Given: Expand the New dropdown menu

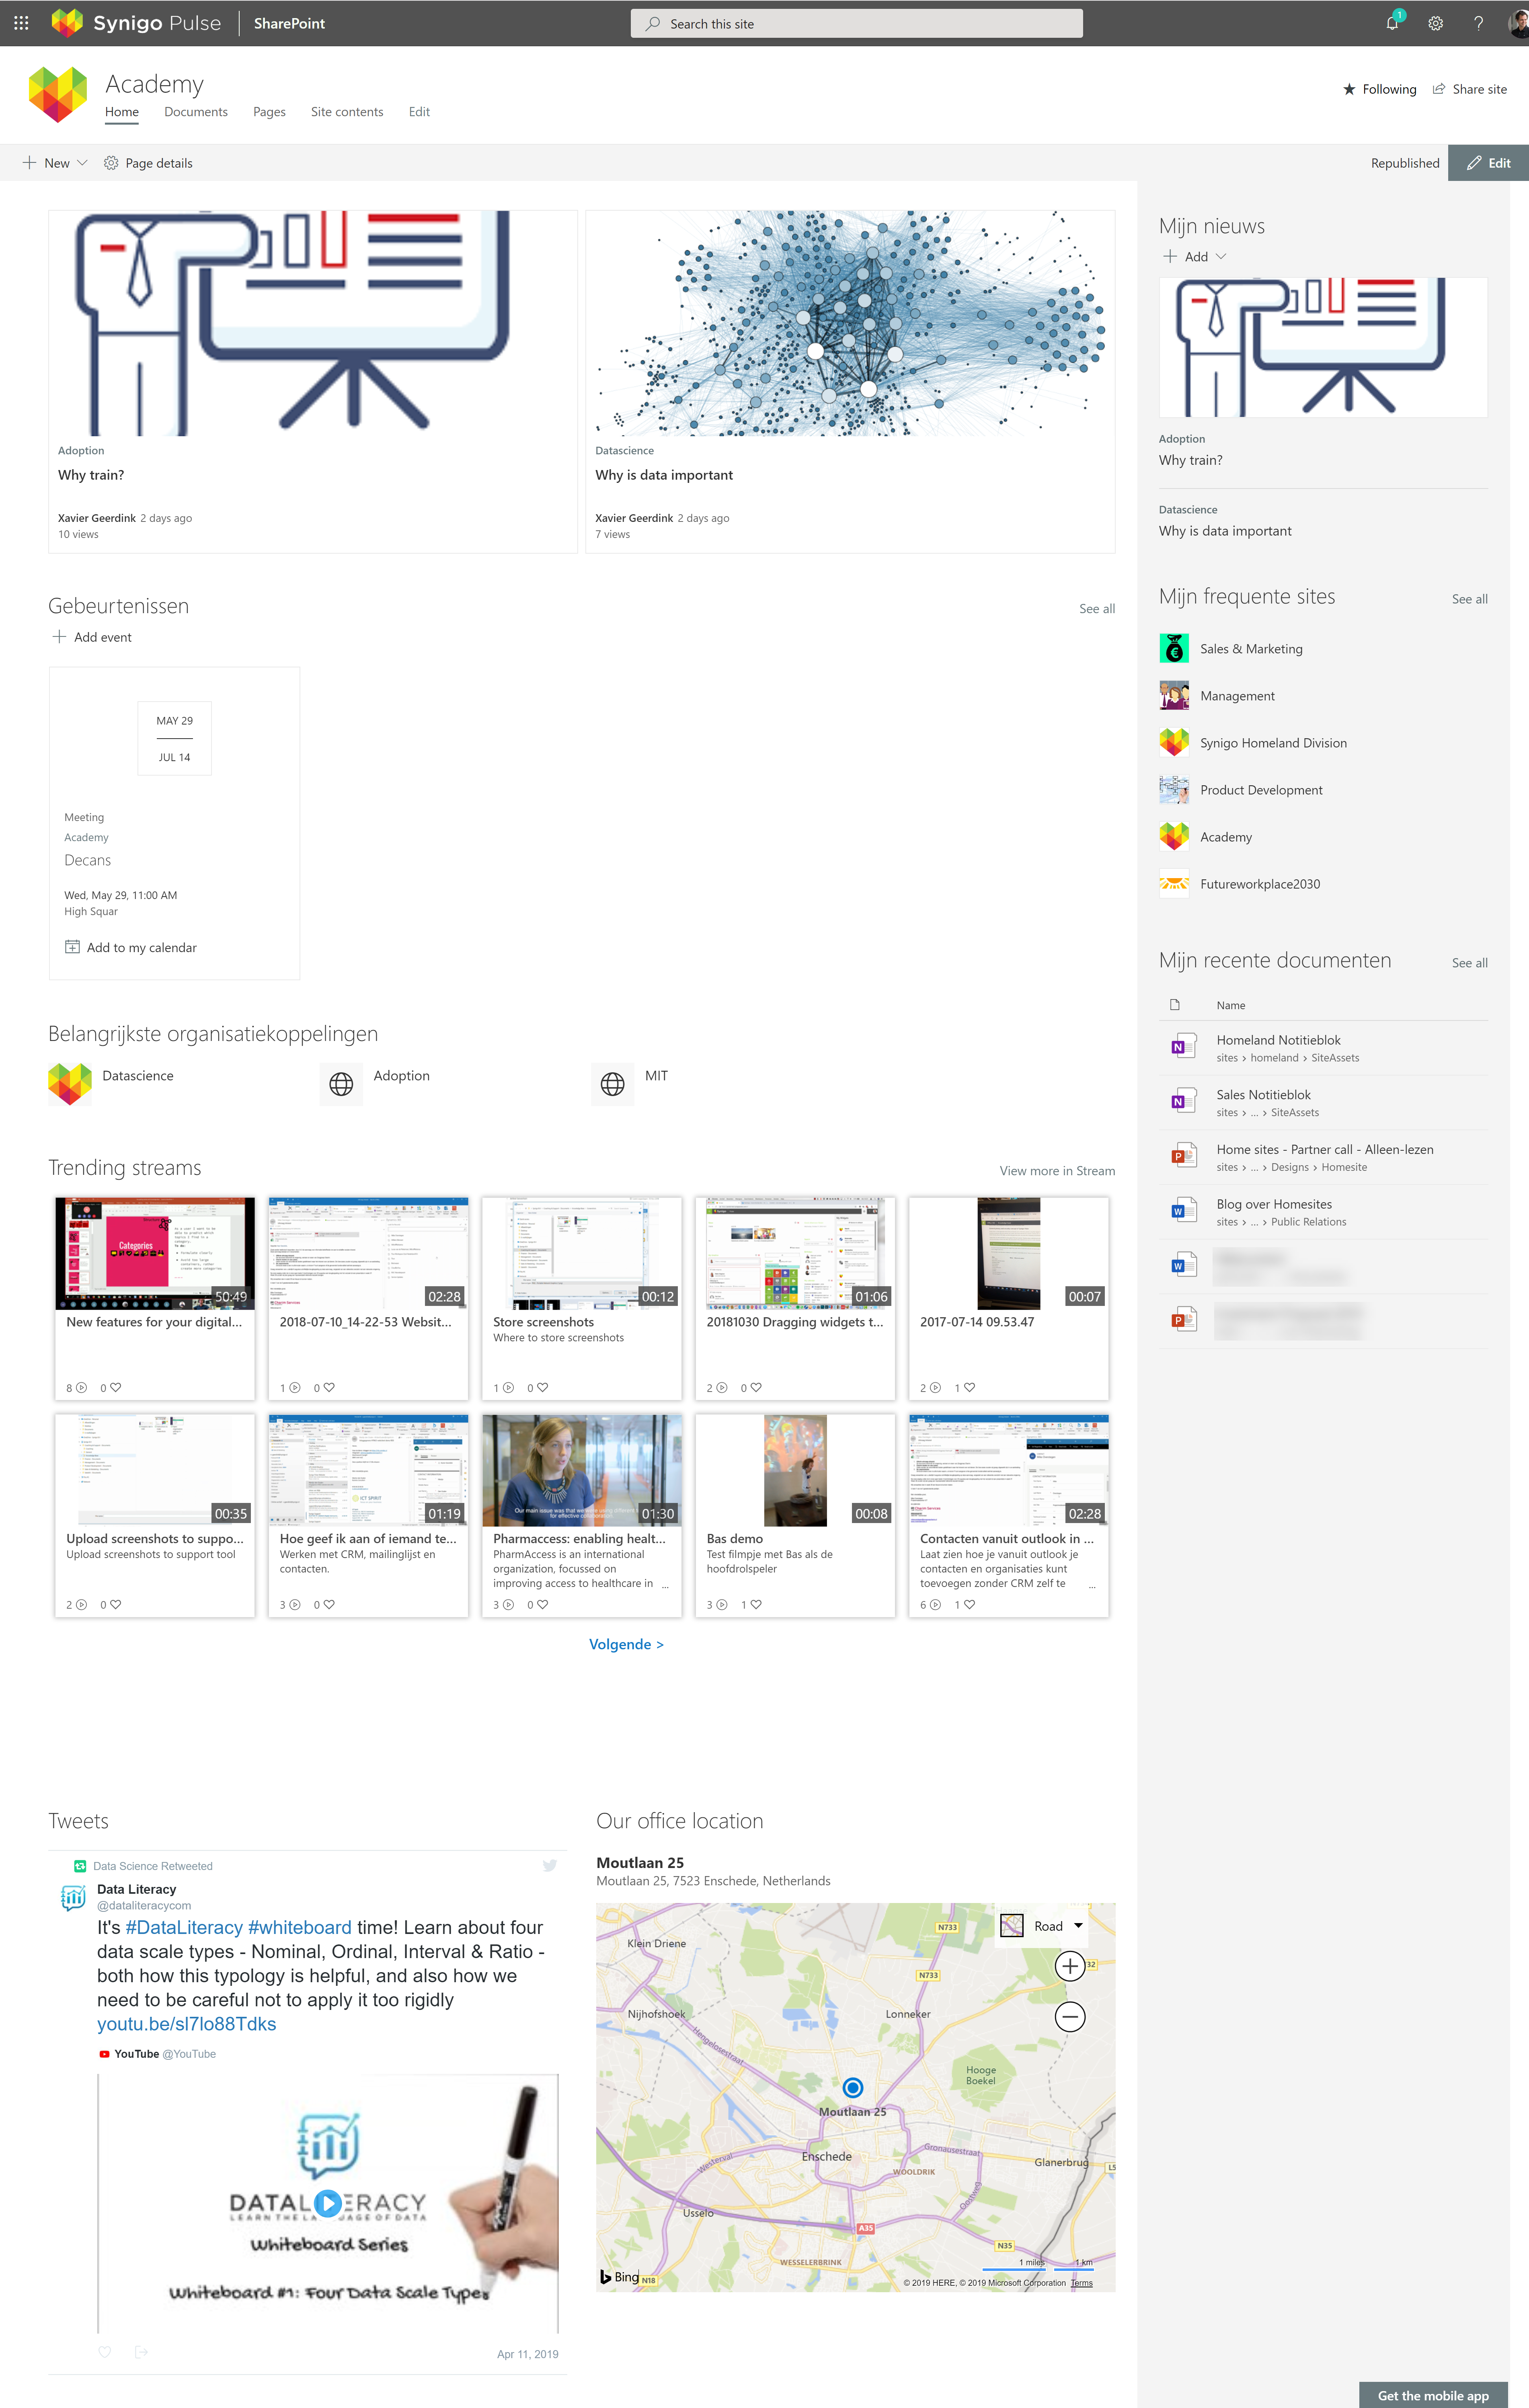Looking at the screenshot, I should (x=82, y=163).
